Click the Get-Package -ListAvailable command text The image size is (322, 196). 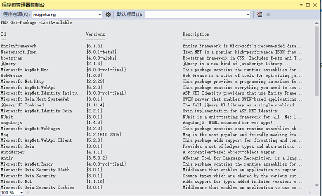pos(41,23)
